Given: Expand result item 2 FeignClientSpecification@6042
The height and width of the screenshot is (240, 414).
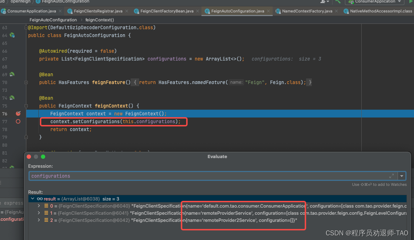Looking at the screenshot, I should [39, 220].
